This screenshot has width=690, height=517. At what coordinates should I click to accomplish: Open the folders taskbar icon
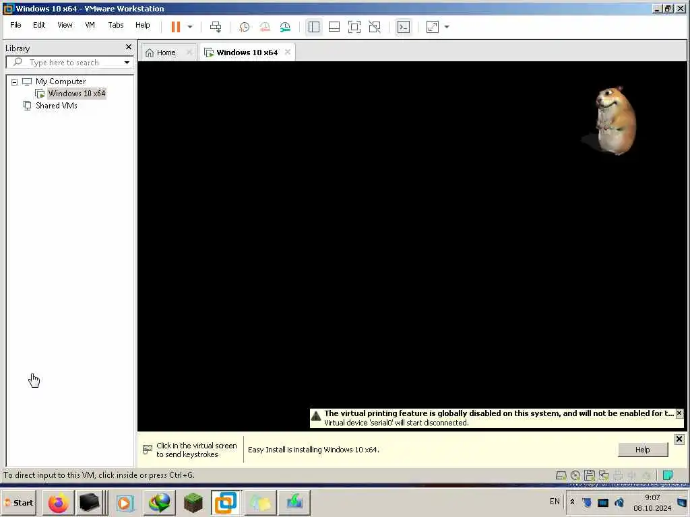pyautogui.click(x=260, y=502)
